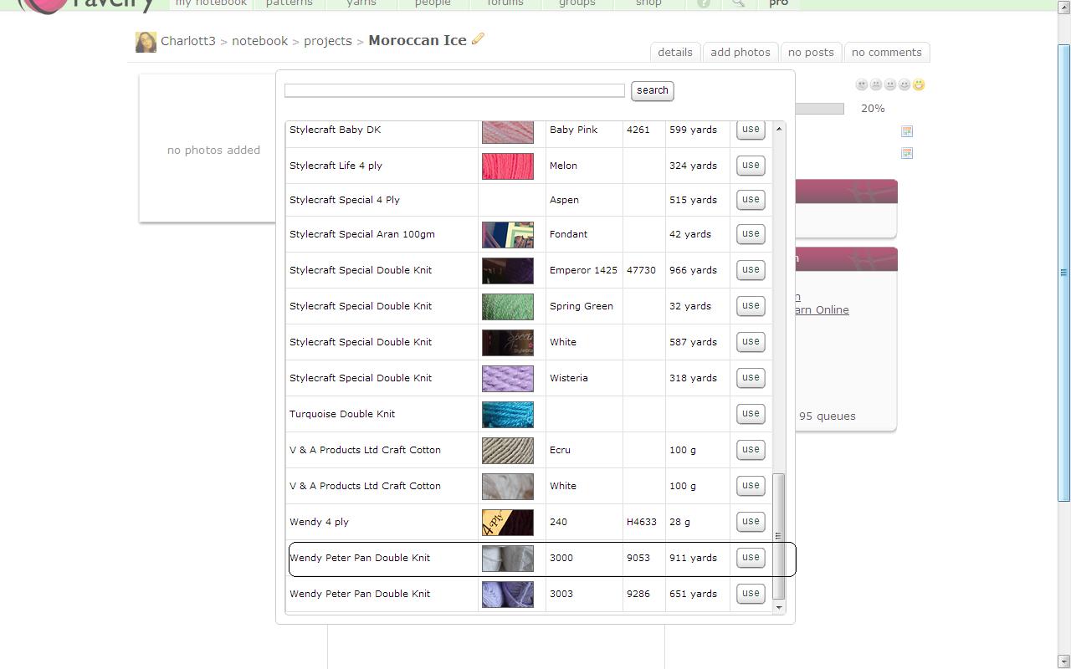This screenshot has width=1071, height=669.
Task: Use the Ecru Craft Cotton yarn
Action: click(751, 449)
